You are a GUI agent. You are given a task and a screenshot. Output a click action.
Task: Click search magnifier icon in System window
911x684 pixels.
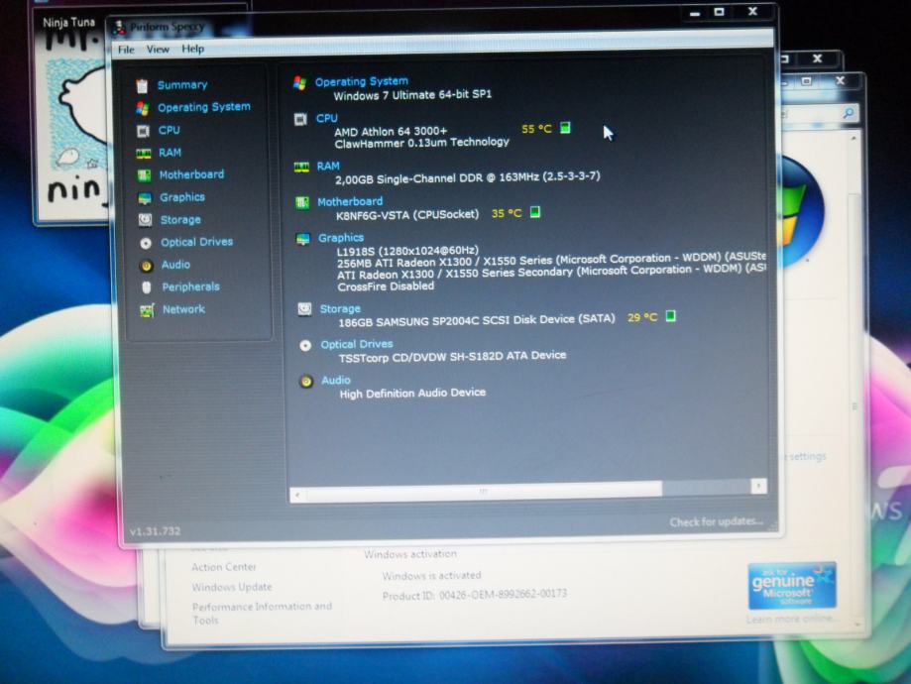tap(849, 113)
